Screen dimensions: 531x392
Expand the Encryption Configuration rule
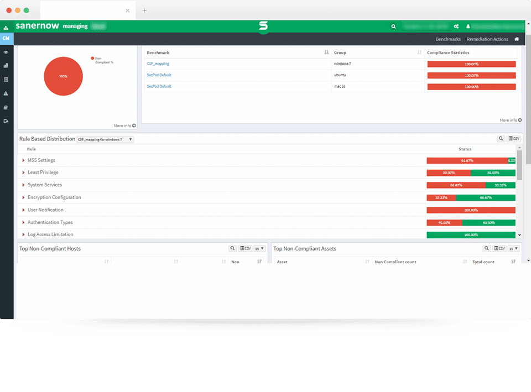click(x=23, y=197)
